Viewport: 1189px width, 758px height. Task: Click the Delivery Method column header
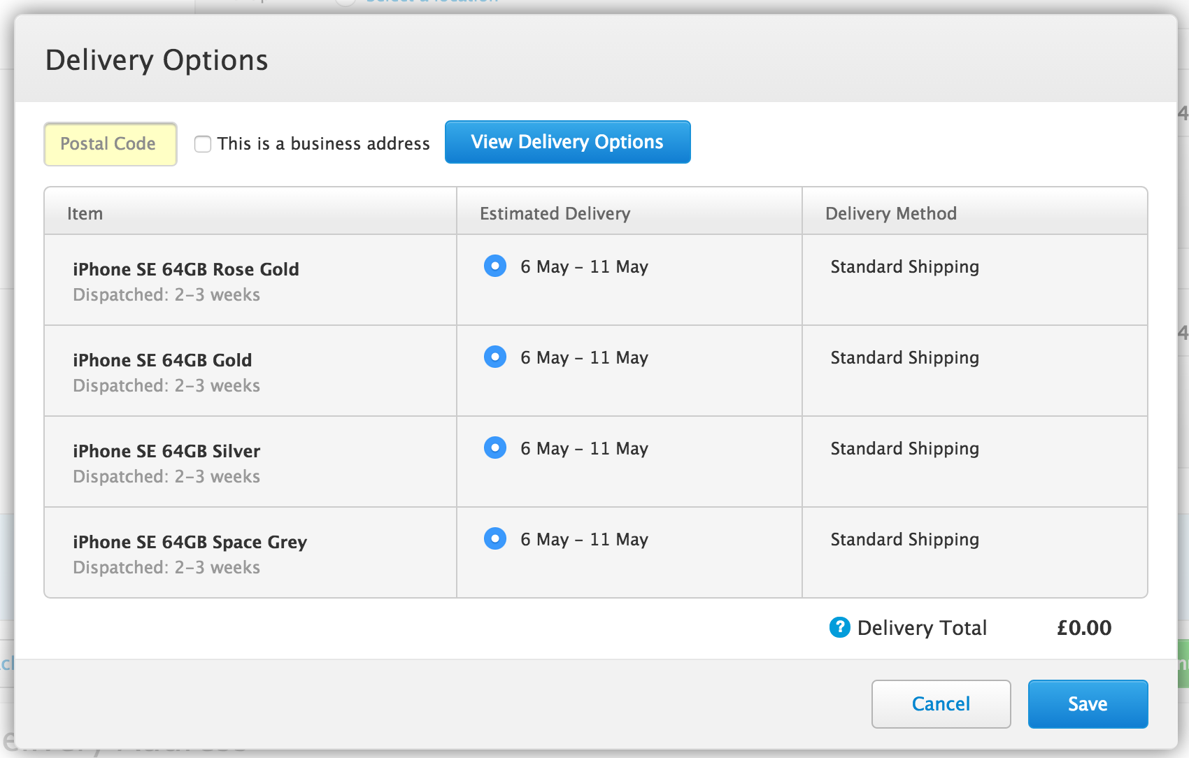pos(890,213)
